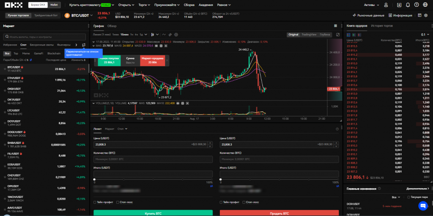Expand the Активы dropdown in header

(x=371, y=5)
